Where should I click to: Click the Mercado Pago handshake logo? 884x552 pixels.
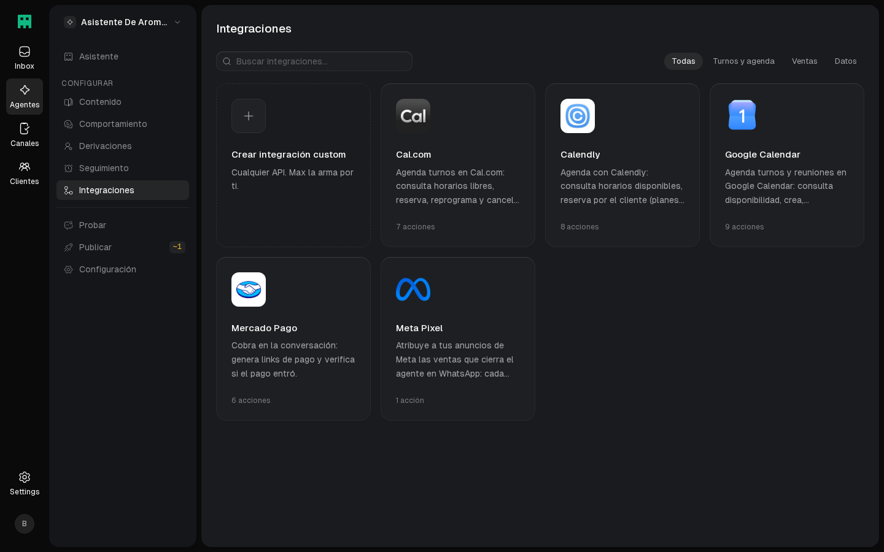(249, 289)
